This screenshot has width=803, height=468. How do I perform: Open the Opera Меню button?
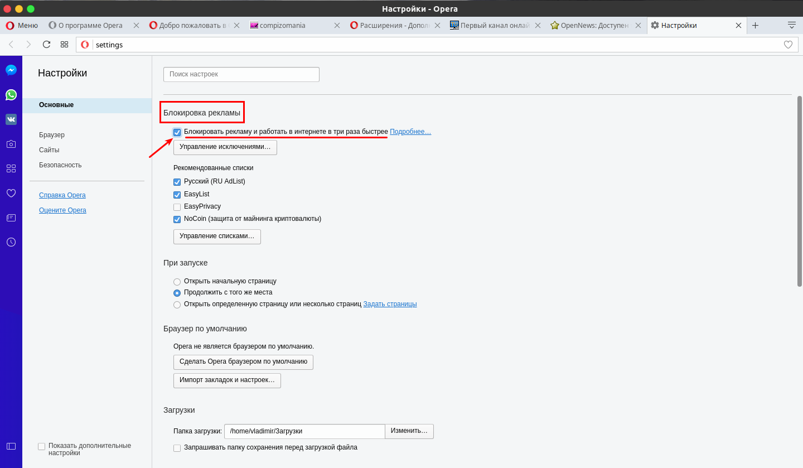[22, 25]
